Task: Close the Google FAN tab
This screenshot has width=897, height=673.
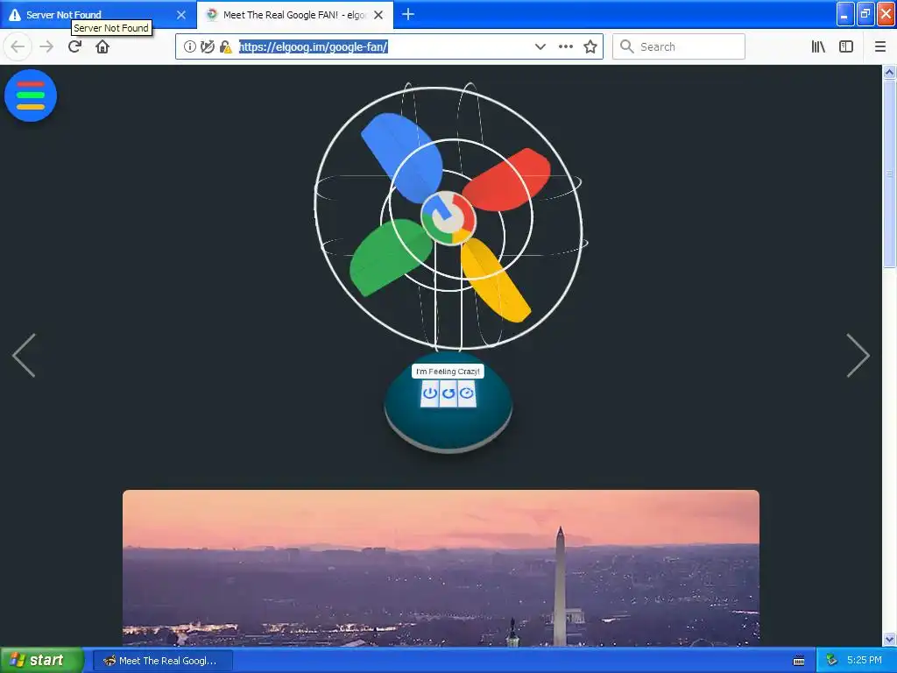Action: pyautogui.click(x=378, y=15)
